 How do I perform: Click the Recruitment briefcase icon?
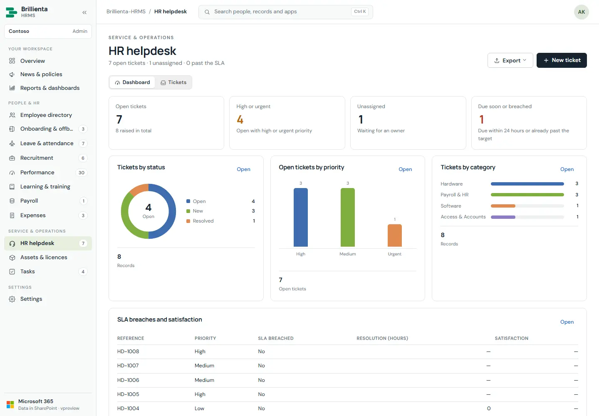(x=12, y=158)
